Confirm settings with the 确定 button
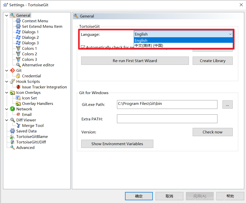 pos(139,196)
